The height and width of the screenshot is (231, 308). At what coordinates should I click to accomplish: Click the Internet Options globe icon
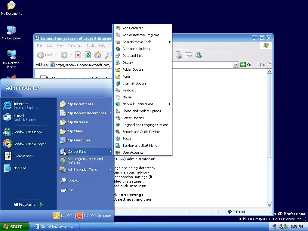tap(118, 83)
